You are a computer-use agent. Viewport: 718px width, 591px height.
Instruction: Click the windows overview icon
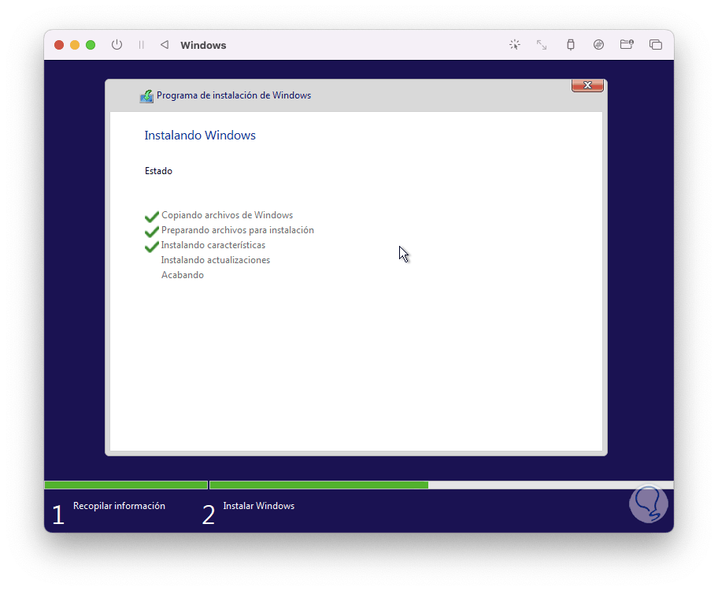click(655, 44)
